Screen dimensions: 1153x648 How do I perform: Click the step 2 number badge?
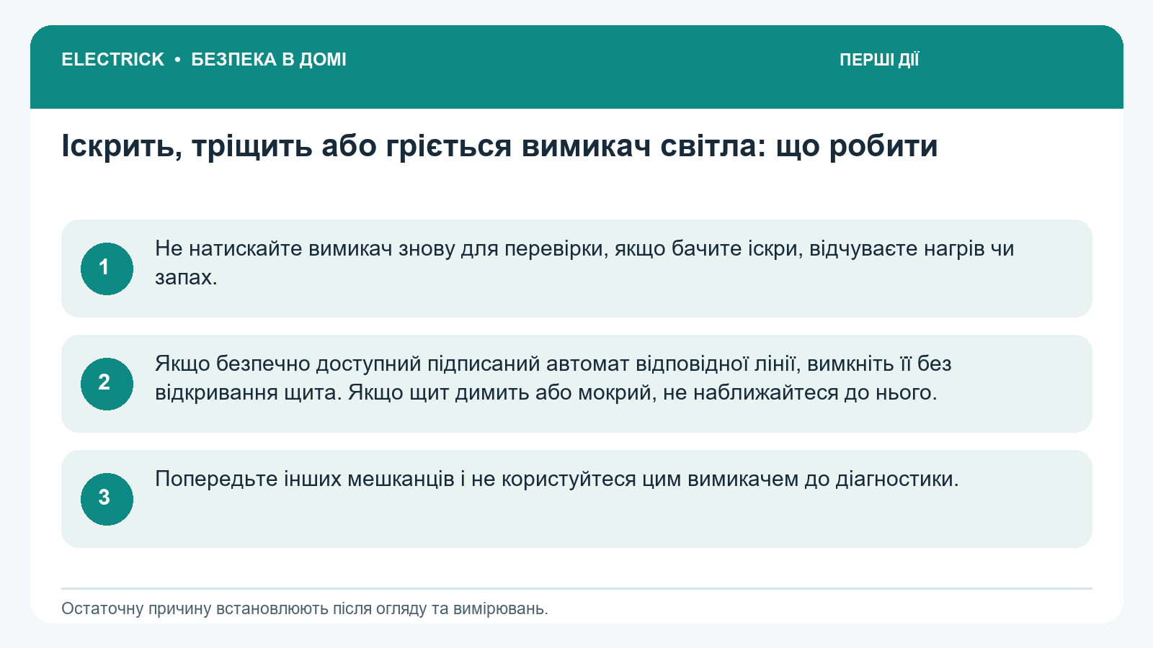pyautogui.click(x=107, y=384)
